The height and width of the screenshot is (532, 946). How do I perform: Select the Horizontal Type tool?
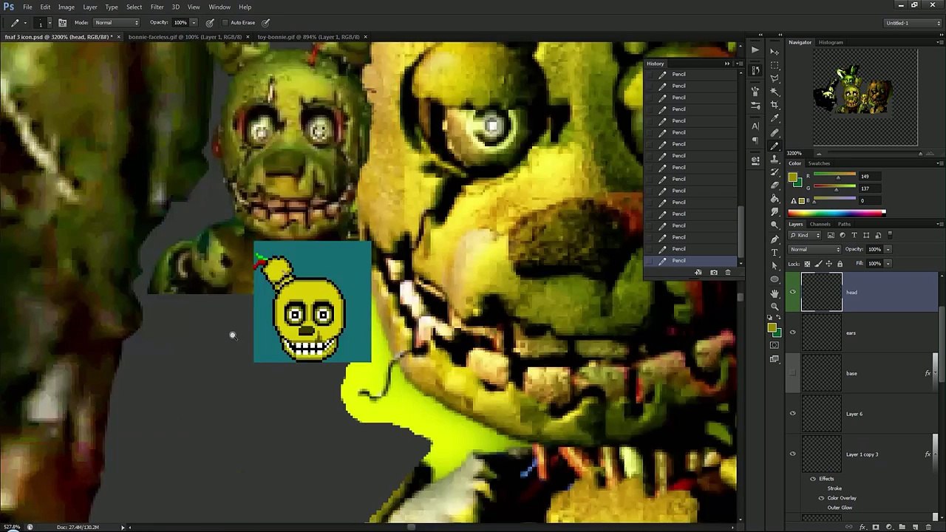coord(775,253)
